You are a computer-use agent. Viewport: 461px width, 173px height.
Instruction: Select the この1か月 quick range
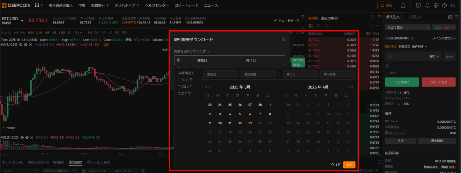point(185,80)
